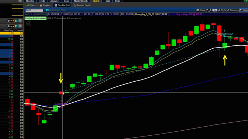Sort by the Net Chng column header
Screen dimensions: 248x139
(x=9, y=30)
